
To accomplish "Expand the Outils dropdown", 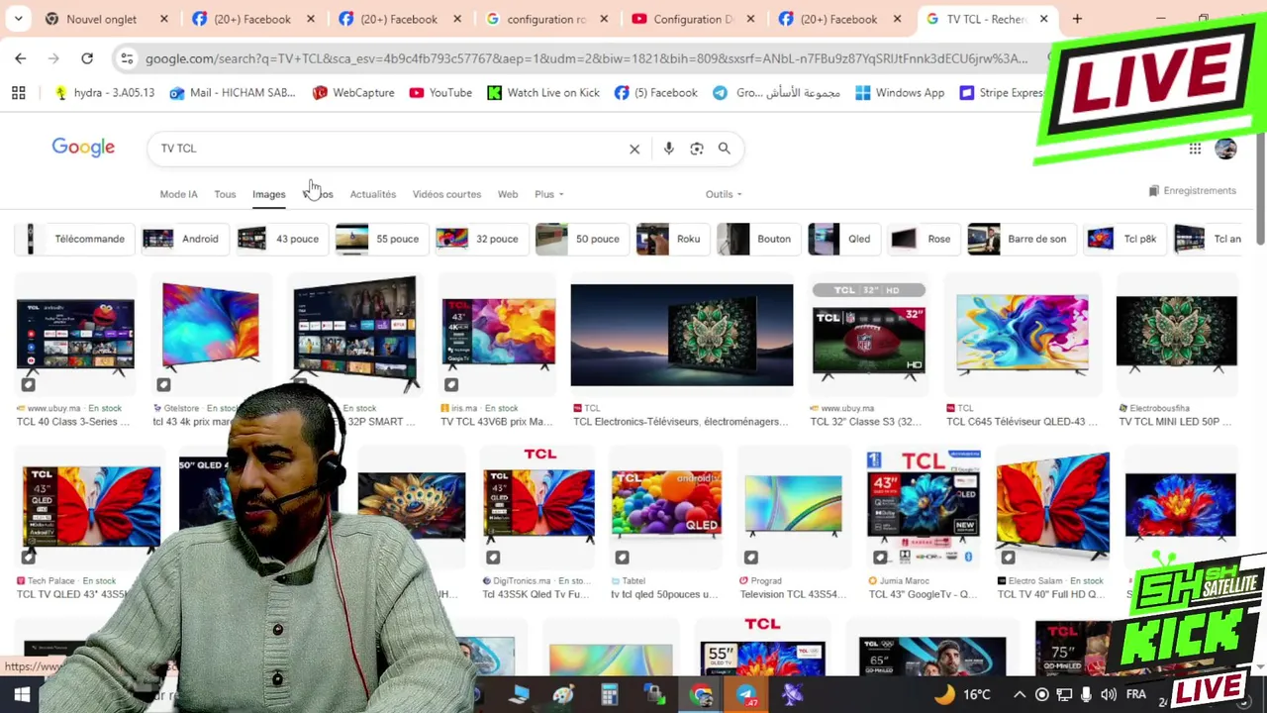I will click(724, 194).
